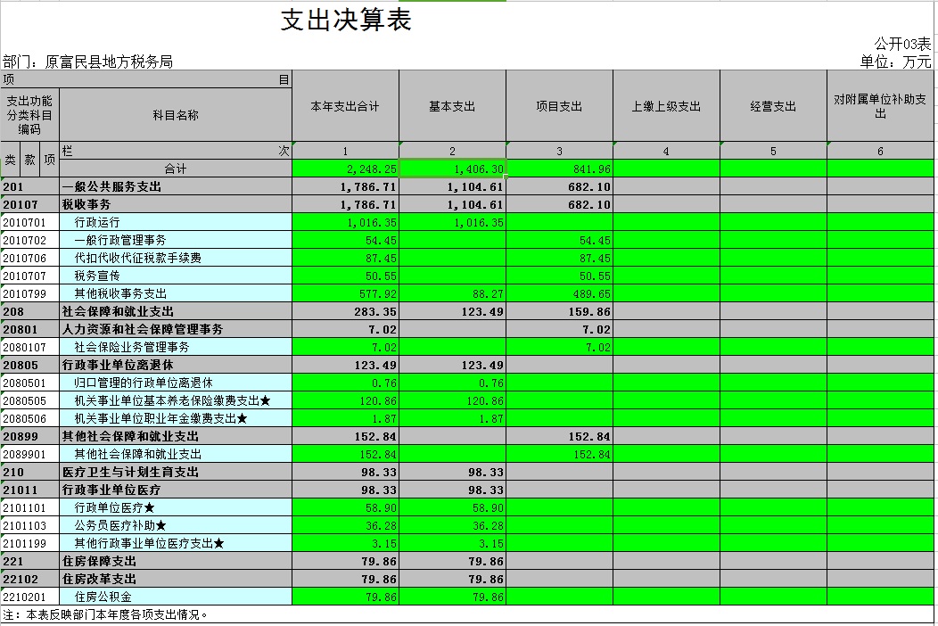The image size is (938, 626).
Task: Select the 本年支出合计 column header
Action: [345, 106]
